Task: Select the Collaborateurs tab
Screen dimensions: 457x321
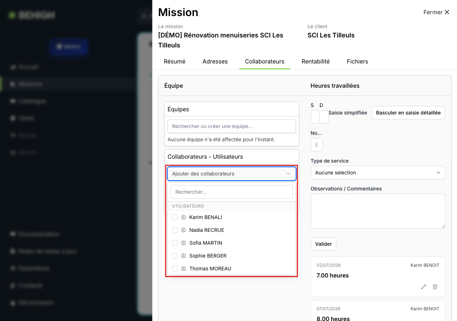Action: 265,61
